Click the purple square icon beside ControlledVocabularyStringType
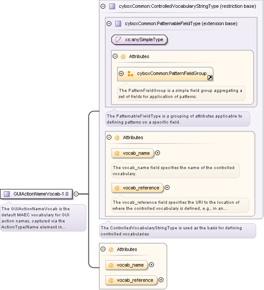 112,7
